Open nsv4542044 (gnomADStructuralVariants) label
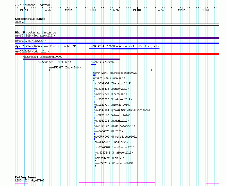 (x=122, y=110)
